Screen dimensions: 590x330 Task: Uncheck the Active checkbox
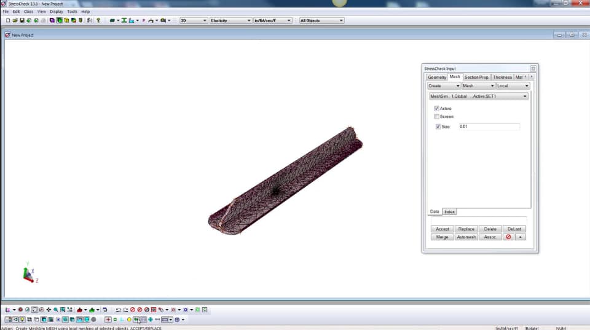[437, 108]
